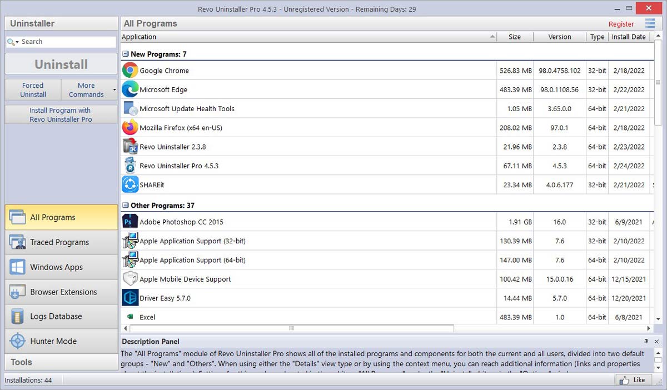Click the Apple Application Support (64-bit) icon
The height and width of the screenshot is (390, 667).
[130, 260]
